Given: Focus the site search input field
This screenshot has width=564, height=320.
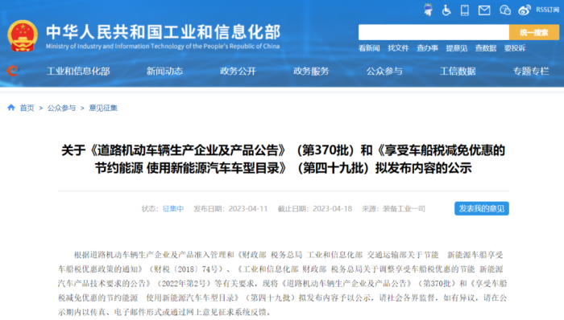Looking at the screenshot, I should pos(433,32).
